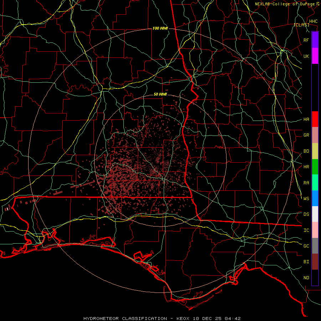Click the GR salmon legend swatch
Screen dimensions: 321x321
click(315, 135)
